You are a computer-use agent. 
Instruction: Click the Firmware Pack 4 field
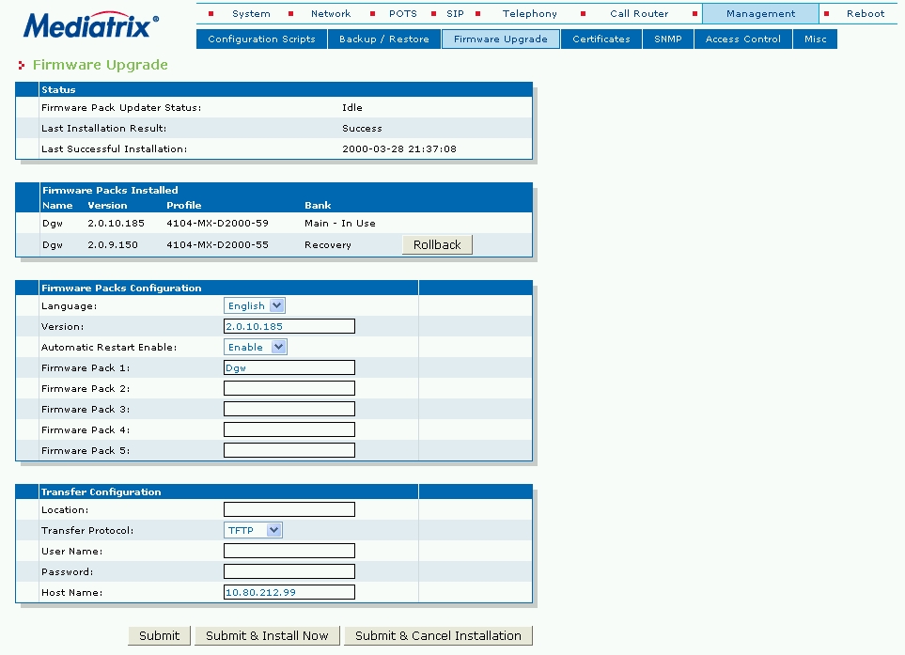[x=289, y=430]
